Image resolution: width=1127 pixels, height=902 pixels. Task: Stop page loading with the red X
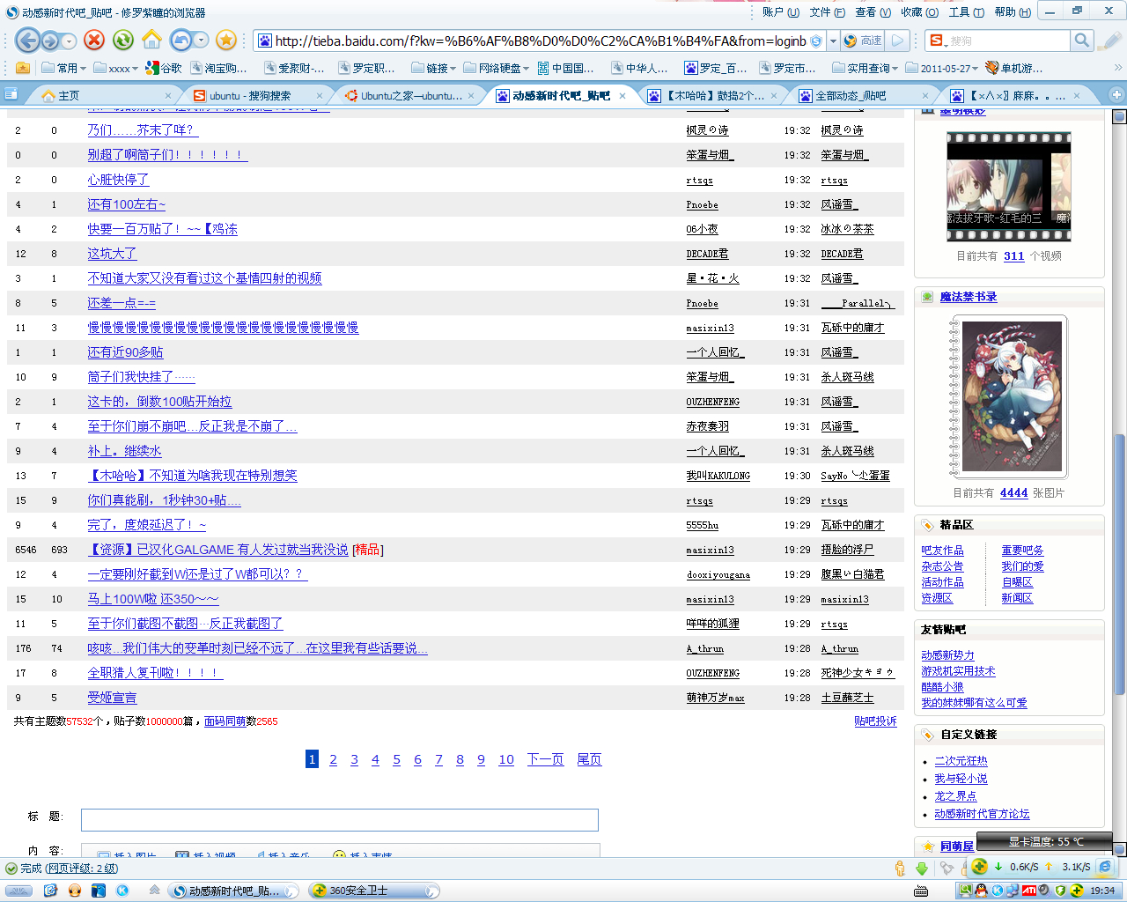(94, 40)
